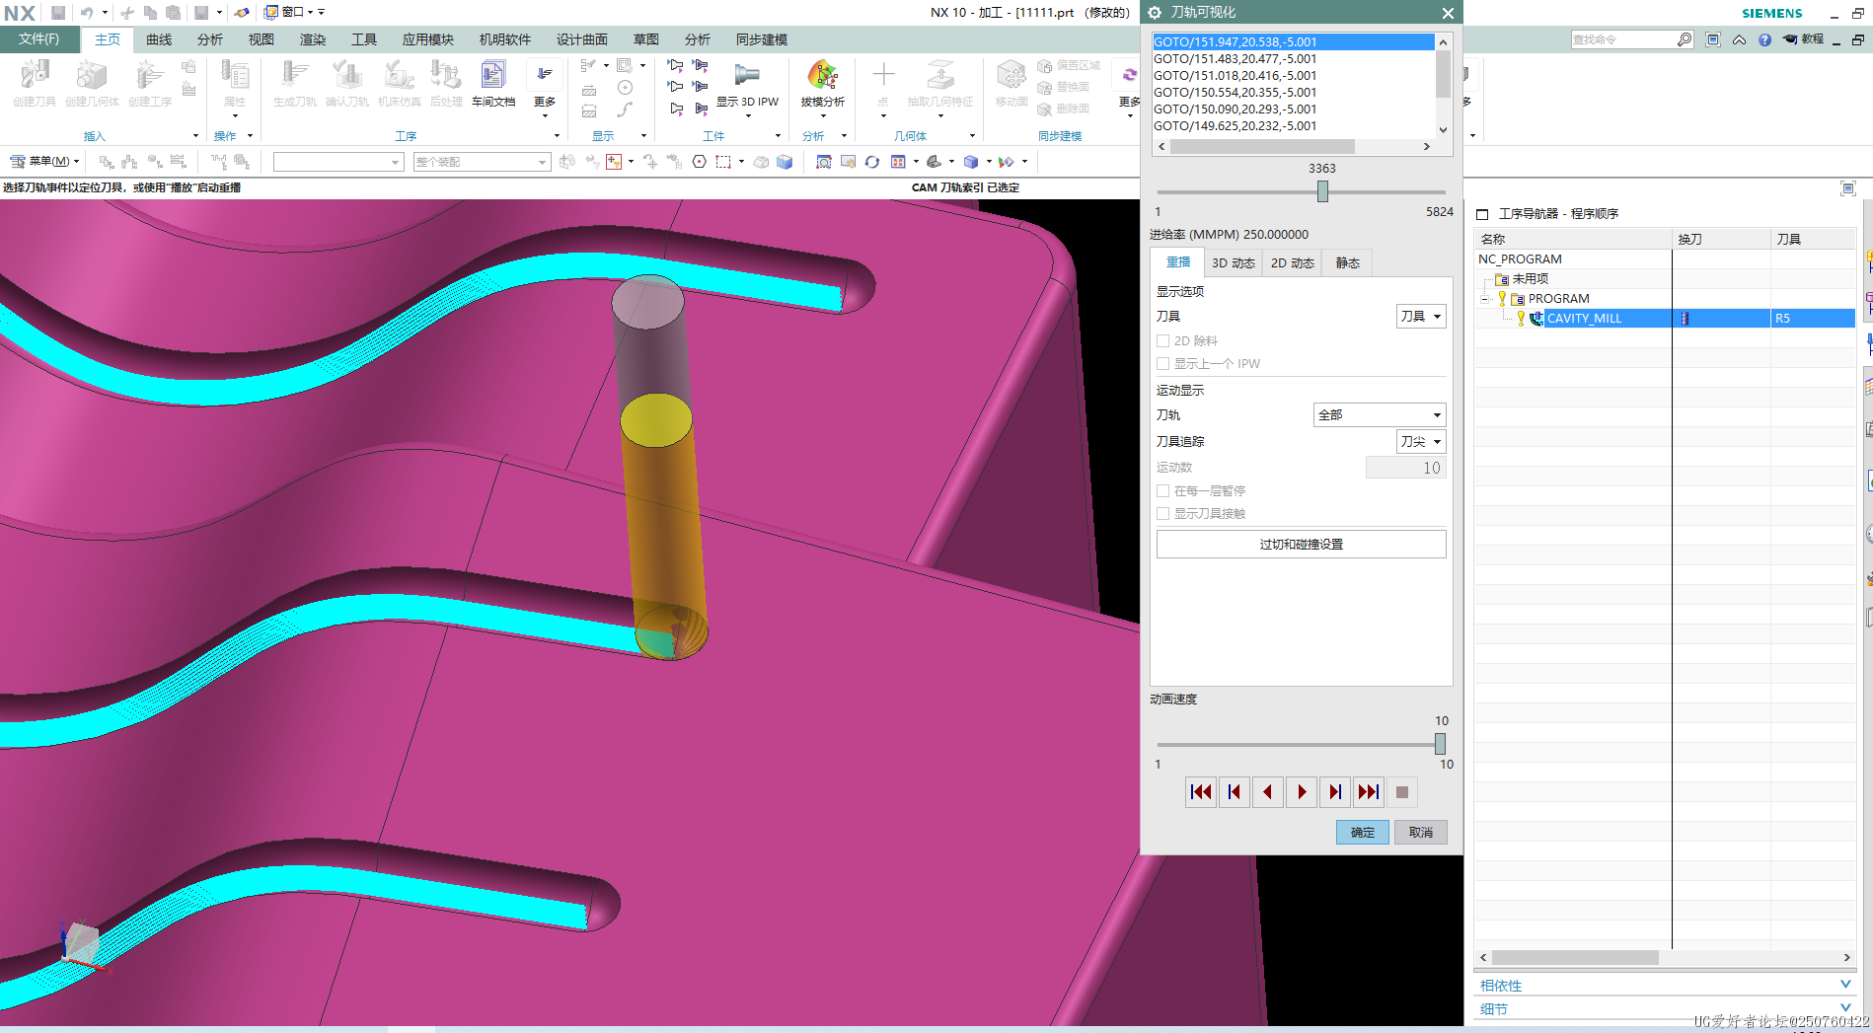Viewport: 1873px width, 1033px height.
Task: Click the 移动面 icon
Action: 1011,83
